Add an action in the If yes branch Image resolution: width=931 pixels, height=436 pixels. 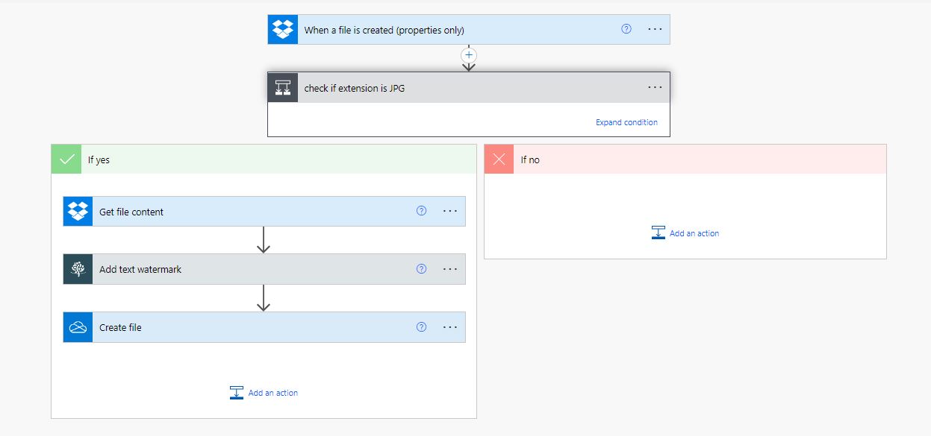click(264, 393)
